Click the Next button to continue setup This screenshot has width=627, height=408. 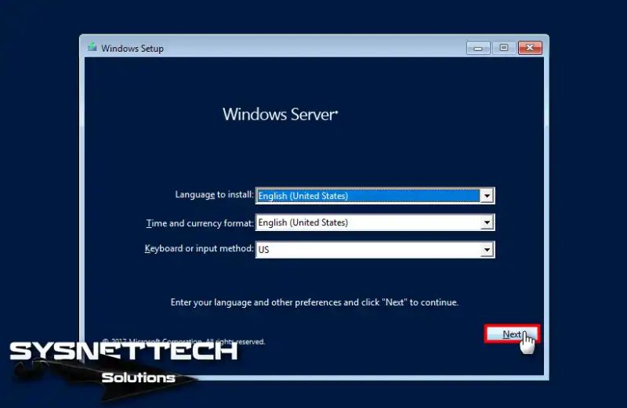[512, 334]
